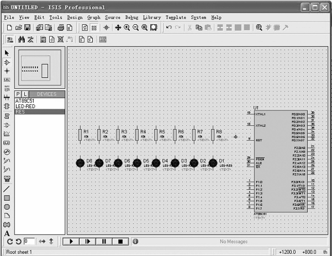Print the schematic

tap(61, 28)
